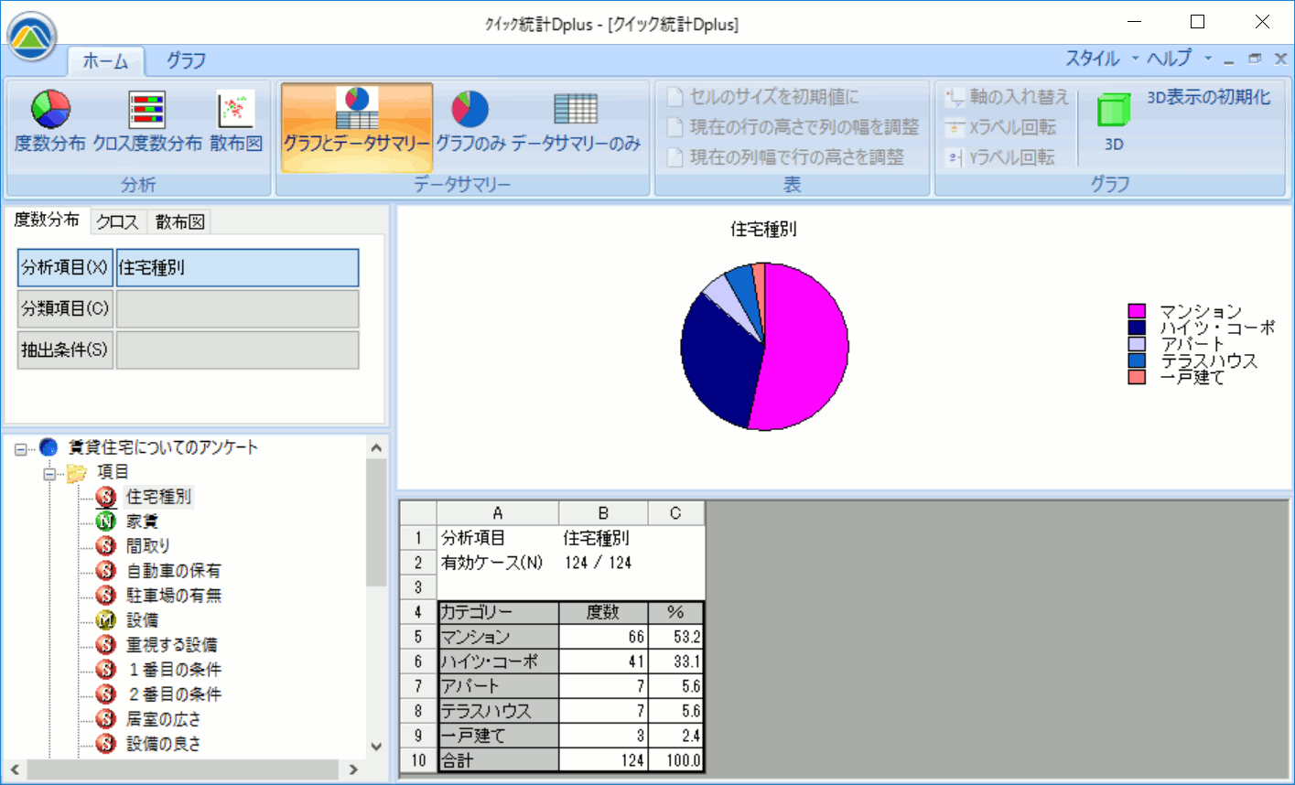Select 設備の良さ item in the tree

(x=163, y=744)
